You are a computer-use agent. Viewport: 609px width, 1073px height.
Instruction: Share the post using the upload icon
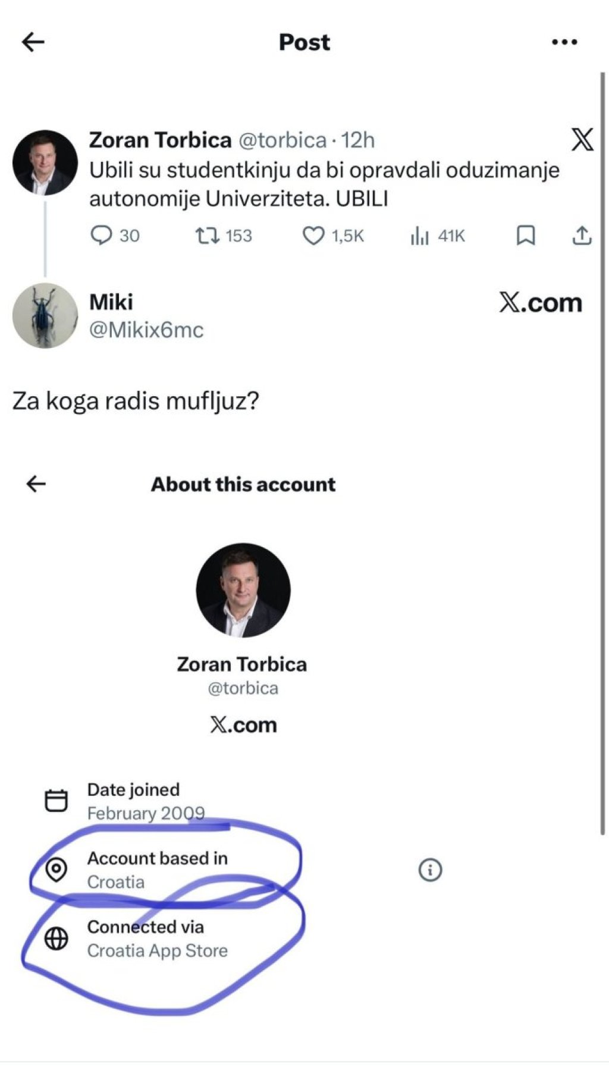coord(582,236)
